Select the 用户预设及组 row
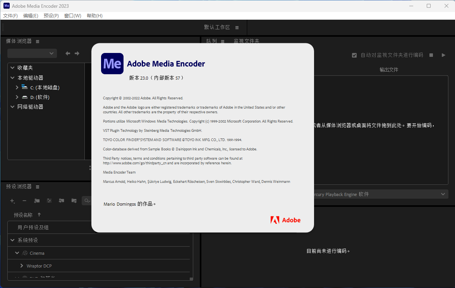 [x=99, y=227]
